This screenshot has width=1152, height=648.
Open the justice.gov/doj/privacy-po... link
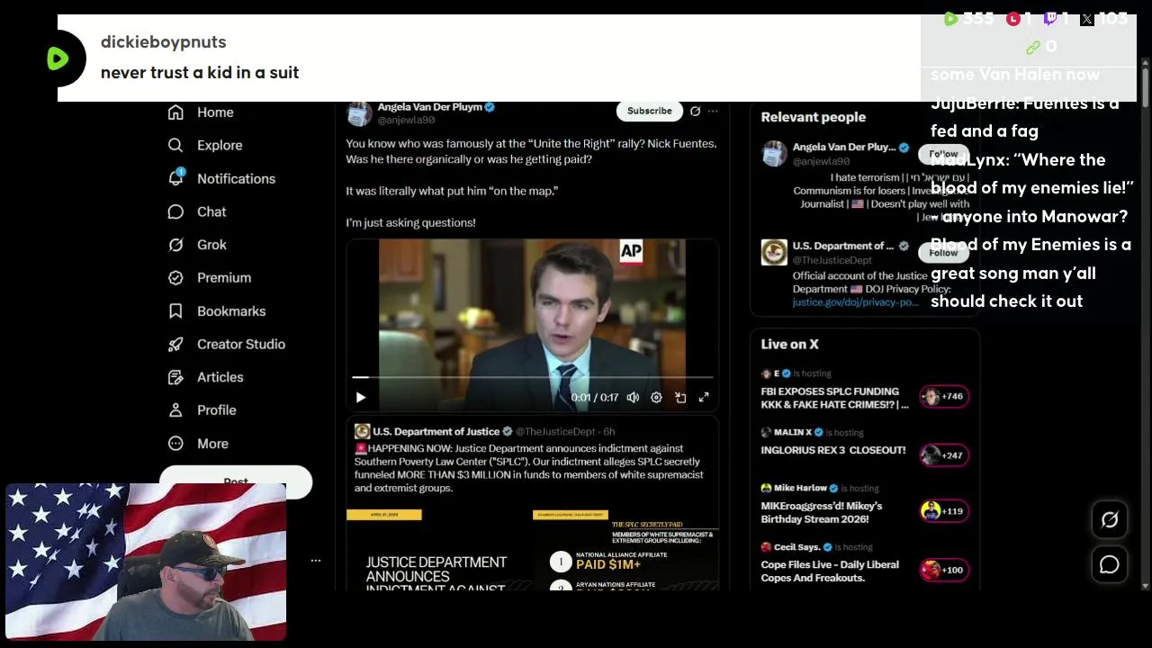(856, 302)
